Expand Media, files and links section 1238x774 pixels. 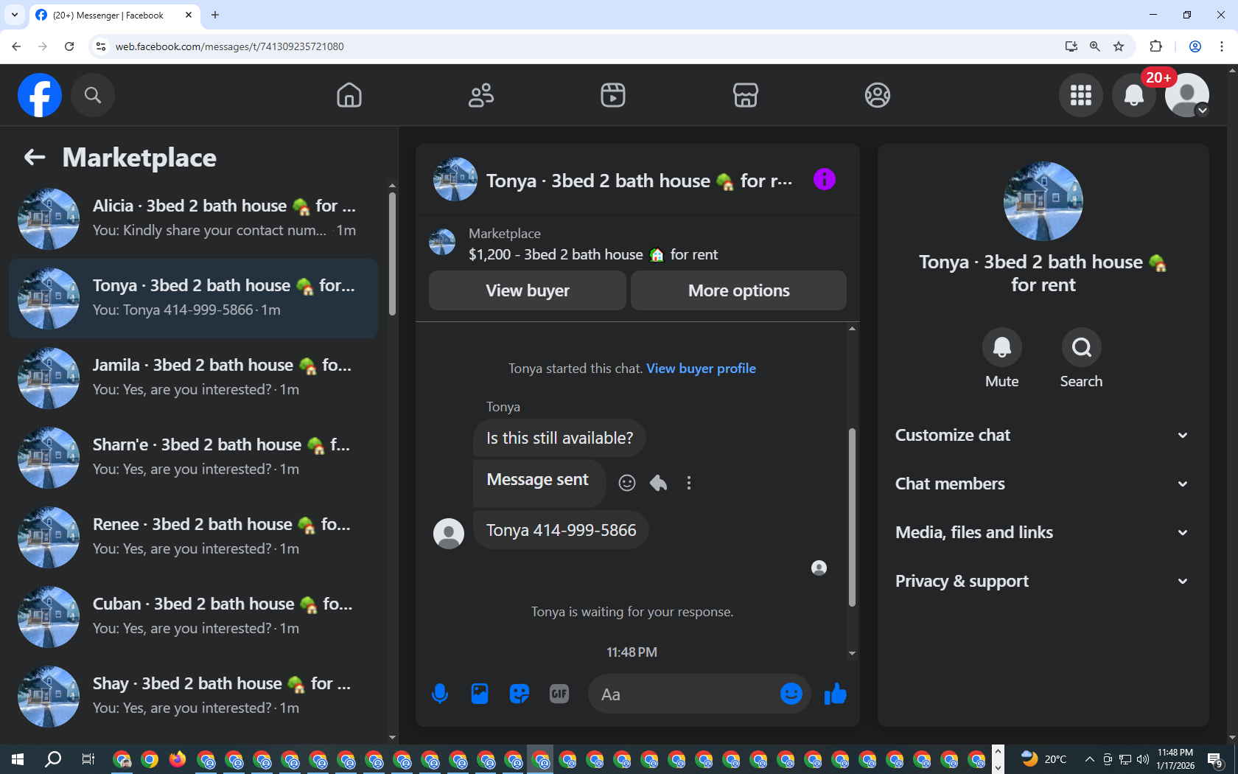click(x=1043, y=532)
